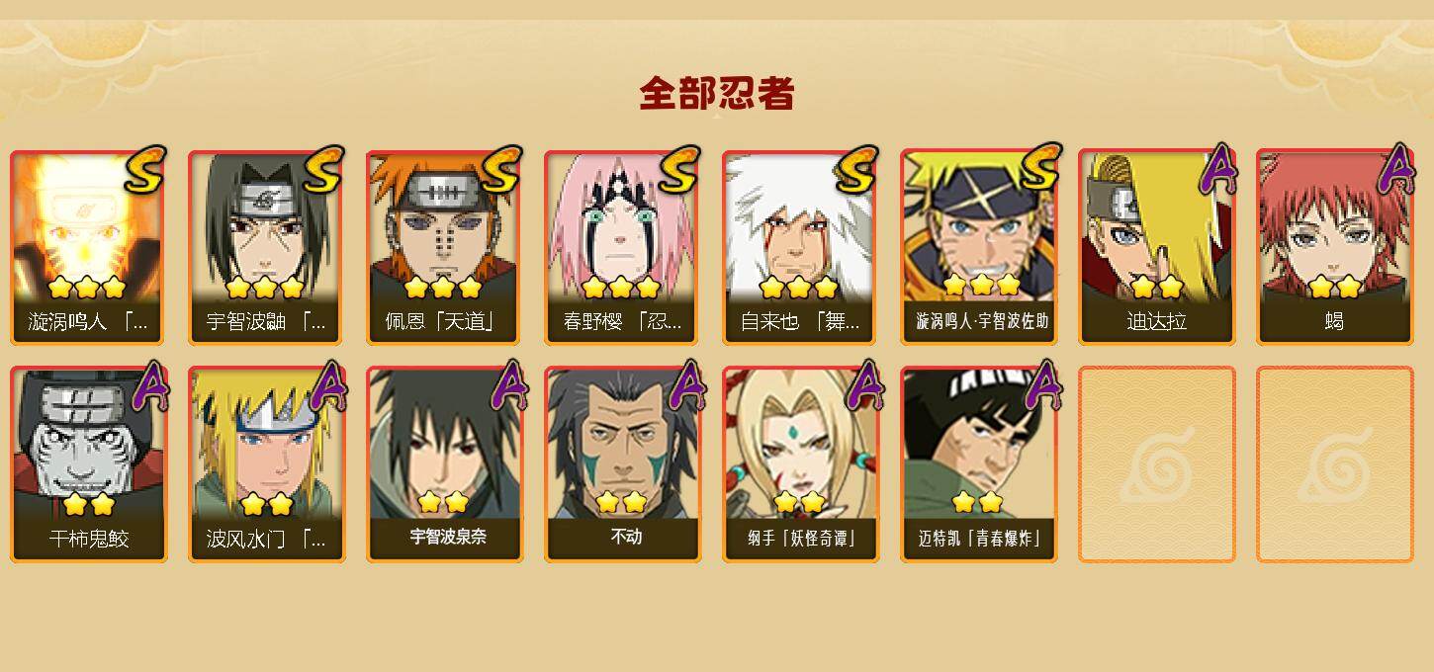The height and width of the screenshot is (672, 1434).
Task: Choose the 佩恩「天道」 ninja portrait
Action: click(x=444, y=247)
